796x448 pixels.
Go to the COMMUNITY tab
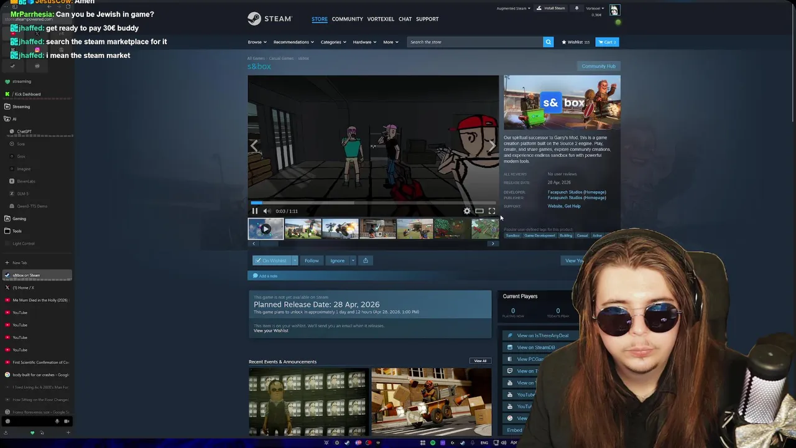click(x=347, y=19)
